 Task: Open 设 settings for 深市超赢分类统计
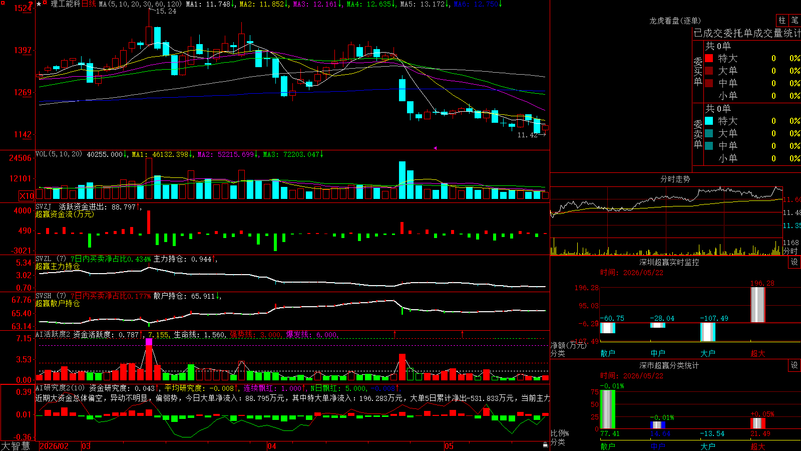tap(794, 365)
